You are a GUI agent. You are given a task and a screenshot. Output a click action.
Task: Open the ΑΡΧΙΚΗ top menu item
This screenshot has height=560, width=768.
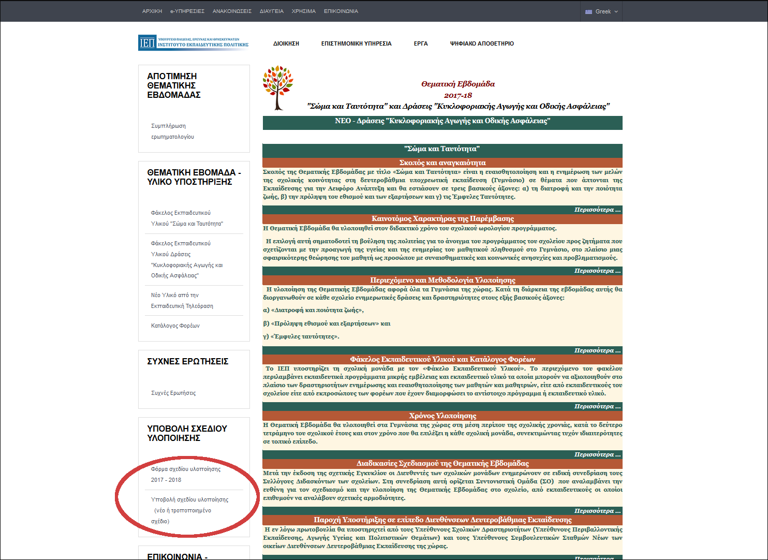[152, 11]
